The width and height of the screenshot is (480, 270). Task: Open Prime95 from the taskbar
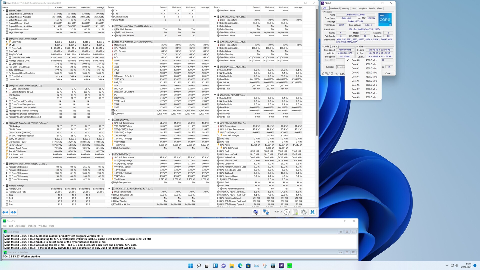tap(289, 266)
